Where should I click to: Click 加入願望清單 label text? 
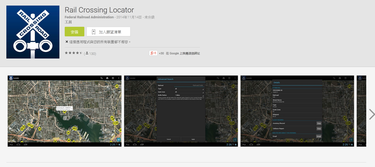110,32
